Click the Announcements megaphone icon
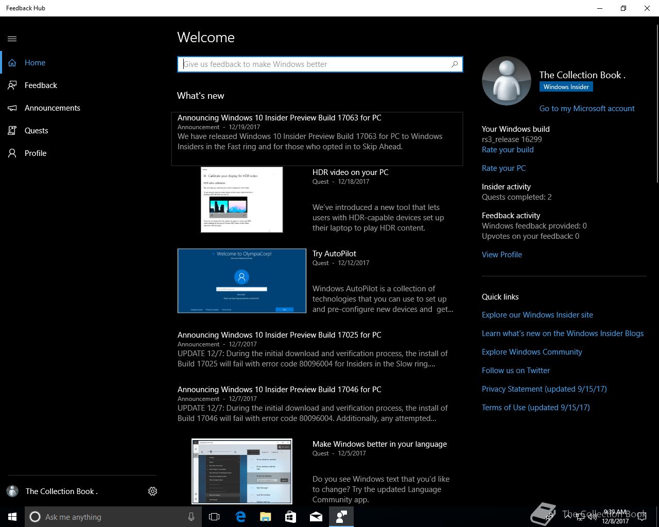This screenshot has height=527, width=659. pyautogui.click(x=12, y=108)
